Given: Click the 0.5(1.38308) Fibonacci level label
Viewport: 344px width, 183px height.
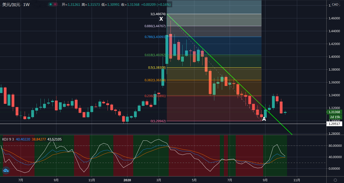Looking at the screenshot, I should (x=157, y=68).
